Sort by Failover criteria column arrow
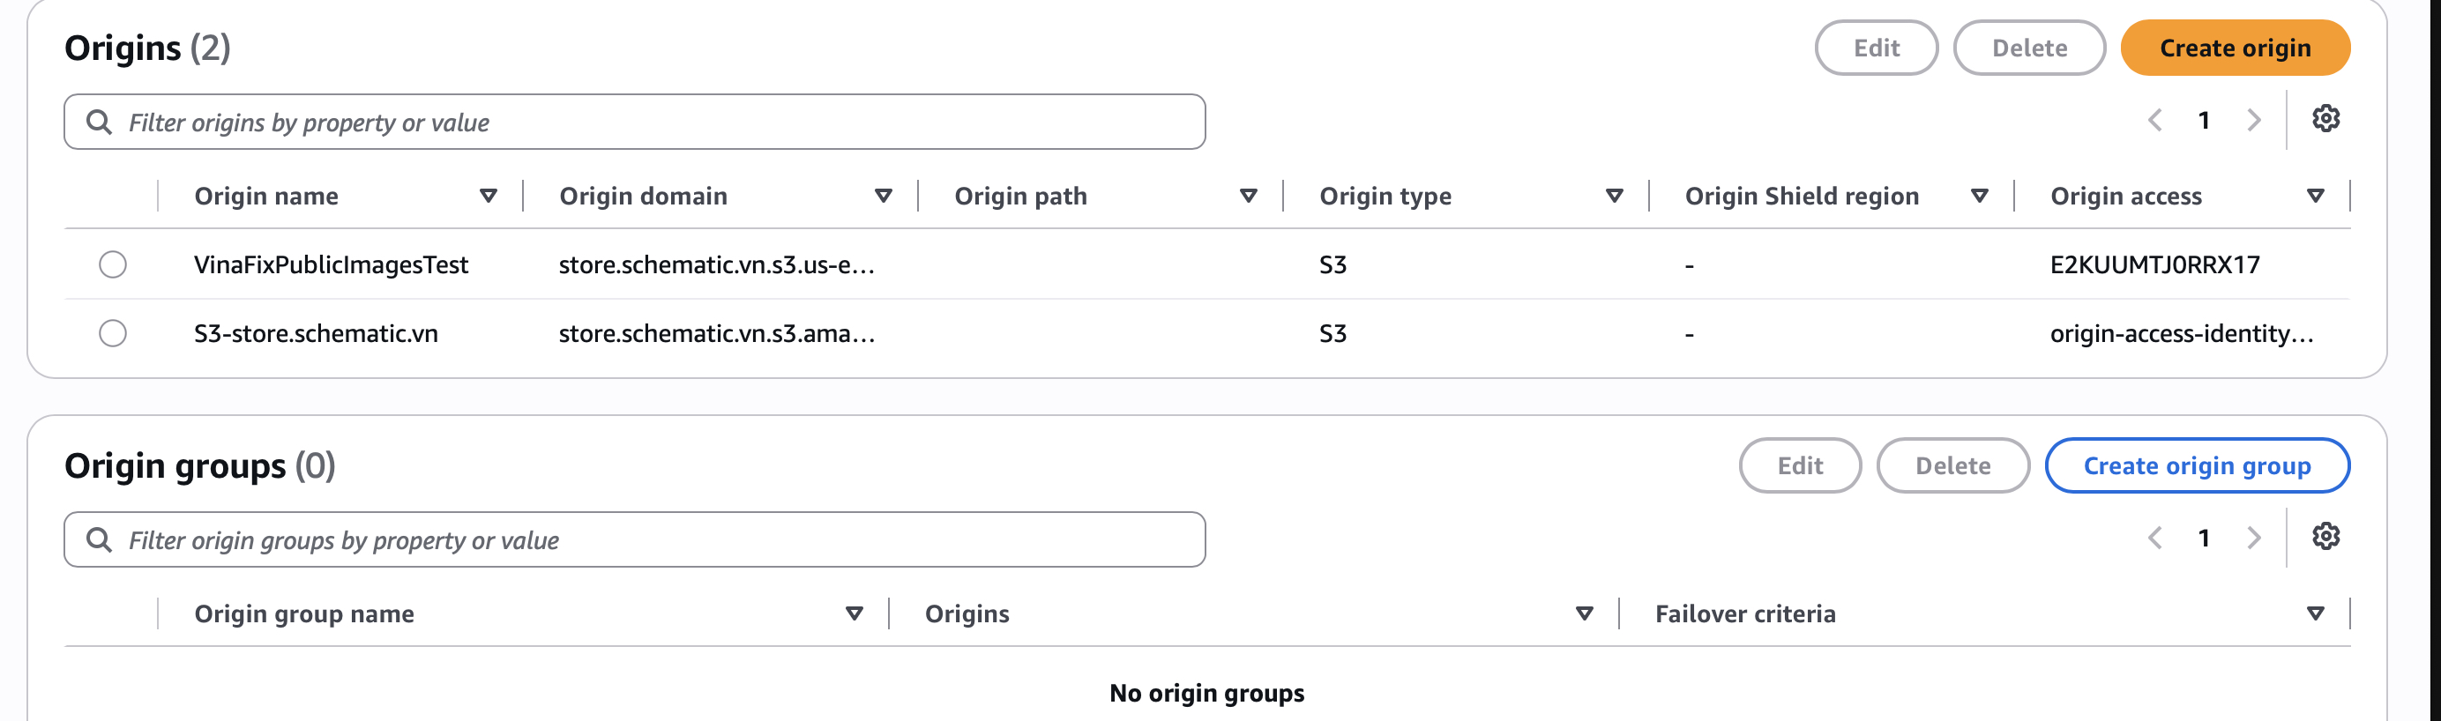Viewport: 2441px width, 721px height. 2316,614
